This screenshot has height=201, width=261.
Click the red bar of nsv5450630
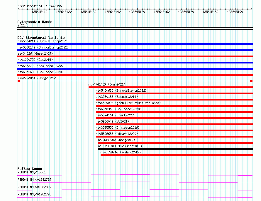174,93
